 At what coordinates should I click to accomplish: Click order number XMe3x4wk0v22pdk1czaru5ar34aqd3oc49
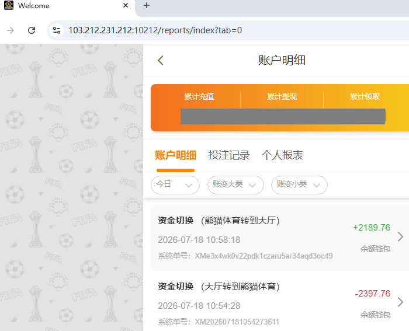point(264,256)
